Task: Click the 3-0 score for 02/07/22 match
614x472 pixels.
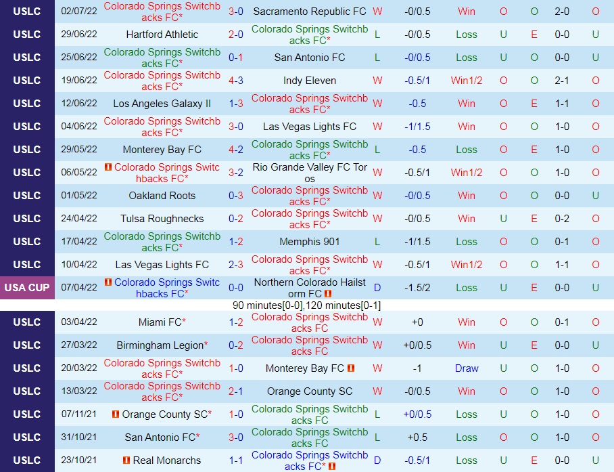Action: coord(236,12)
